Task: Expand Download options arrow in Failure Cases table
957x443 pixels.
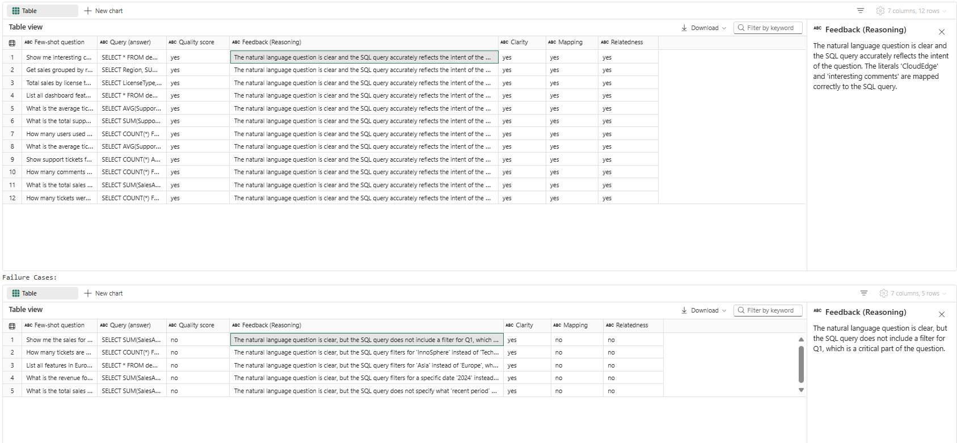Action: [x=724, y=310]
